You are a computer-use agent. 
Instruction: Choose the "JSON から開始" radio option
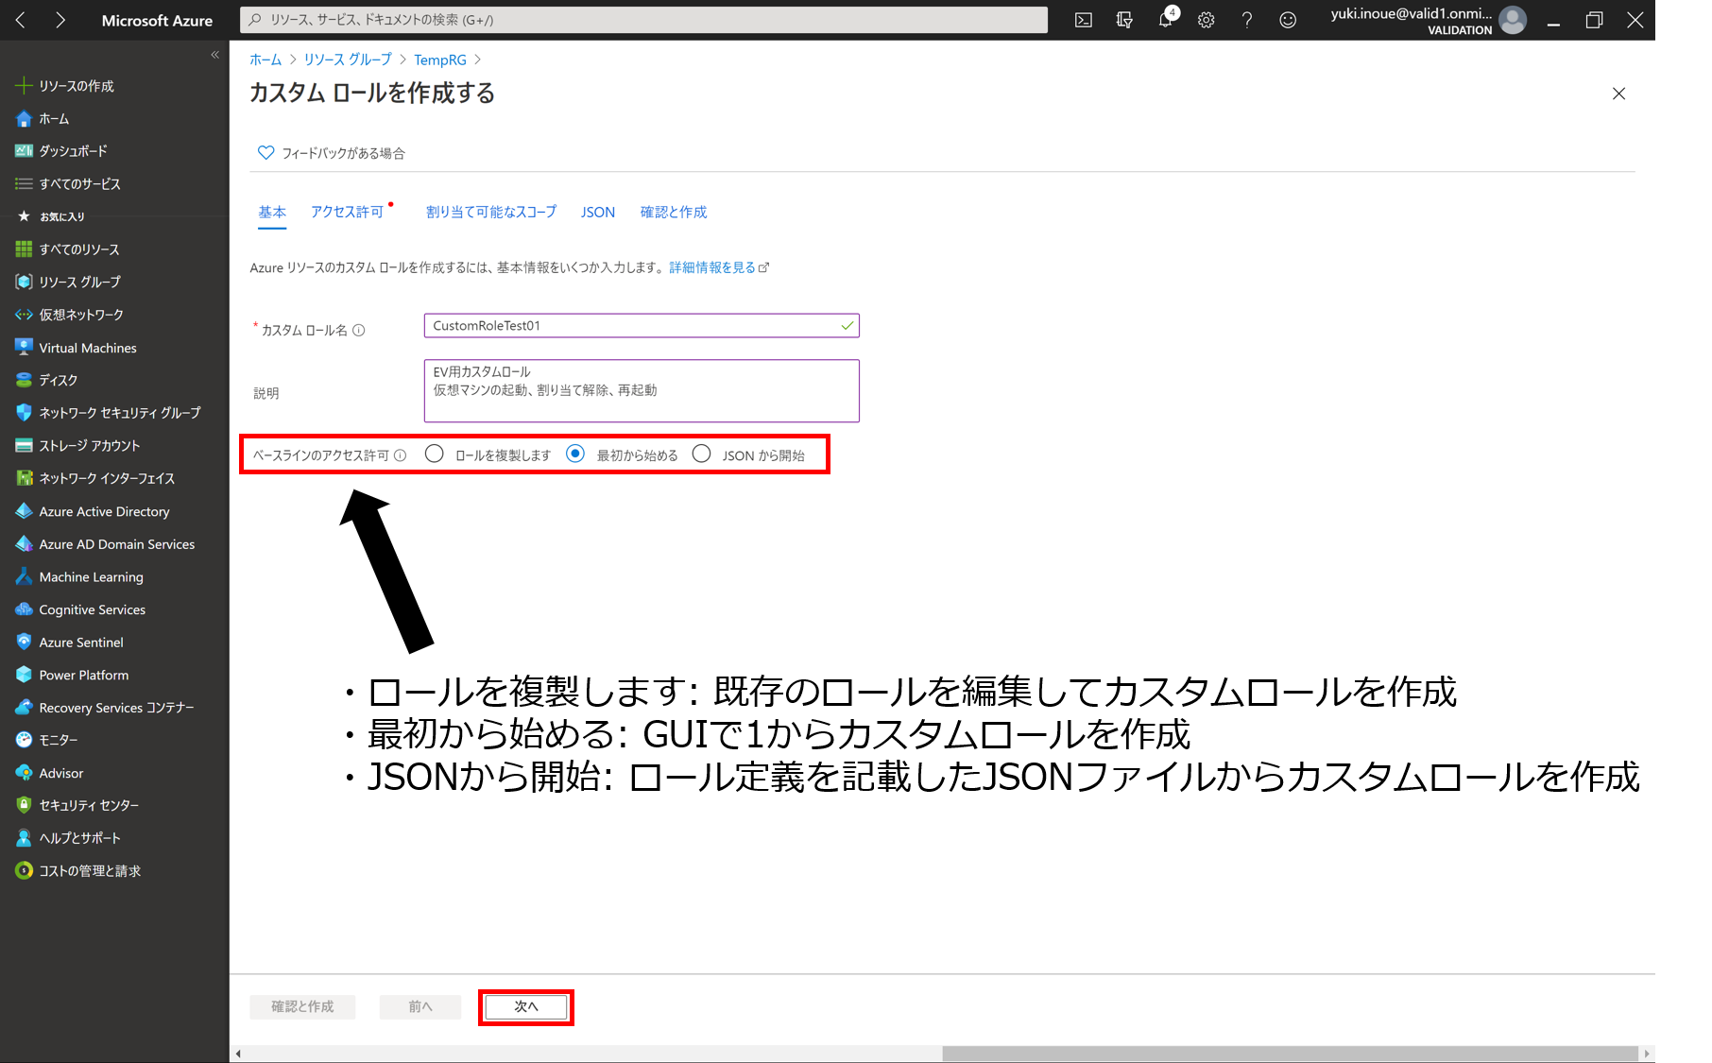(702, 454)
